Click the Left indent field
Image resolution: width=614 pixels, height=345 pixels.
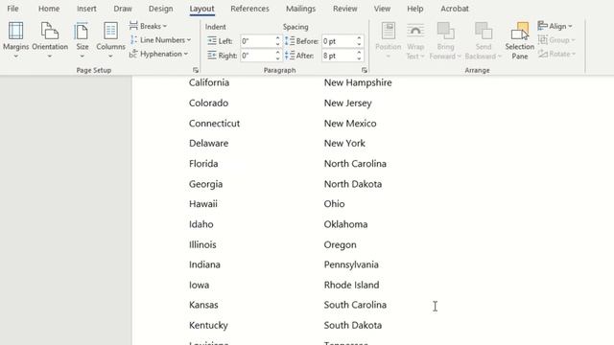[x=257, y=41]
